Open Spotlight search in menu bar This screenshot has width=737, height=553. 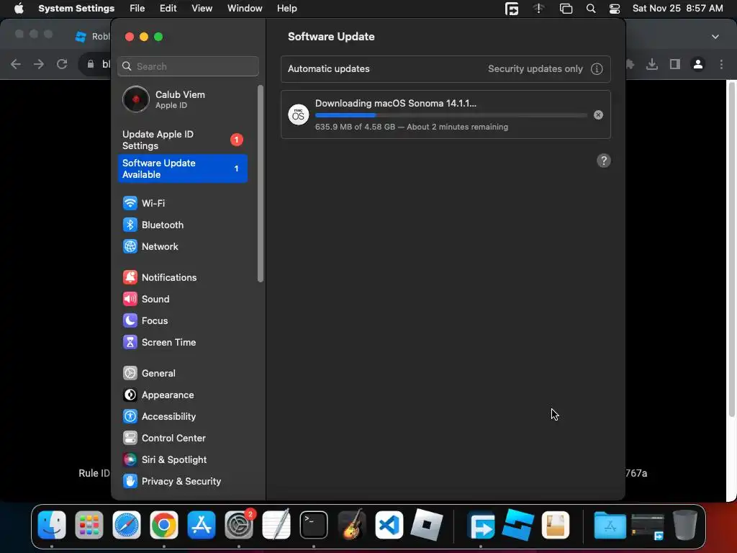tap(591, 9)
